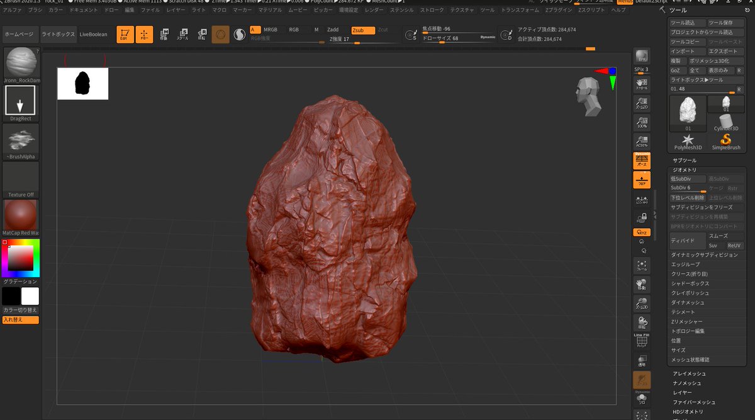This screenshot has width=755, height=420.
Task: Open the Material (マテリアル) menu
Action: point(270,10)
